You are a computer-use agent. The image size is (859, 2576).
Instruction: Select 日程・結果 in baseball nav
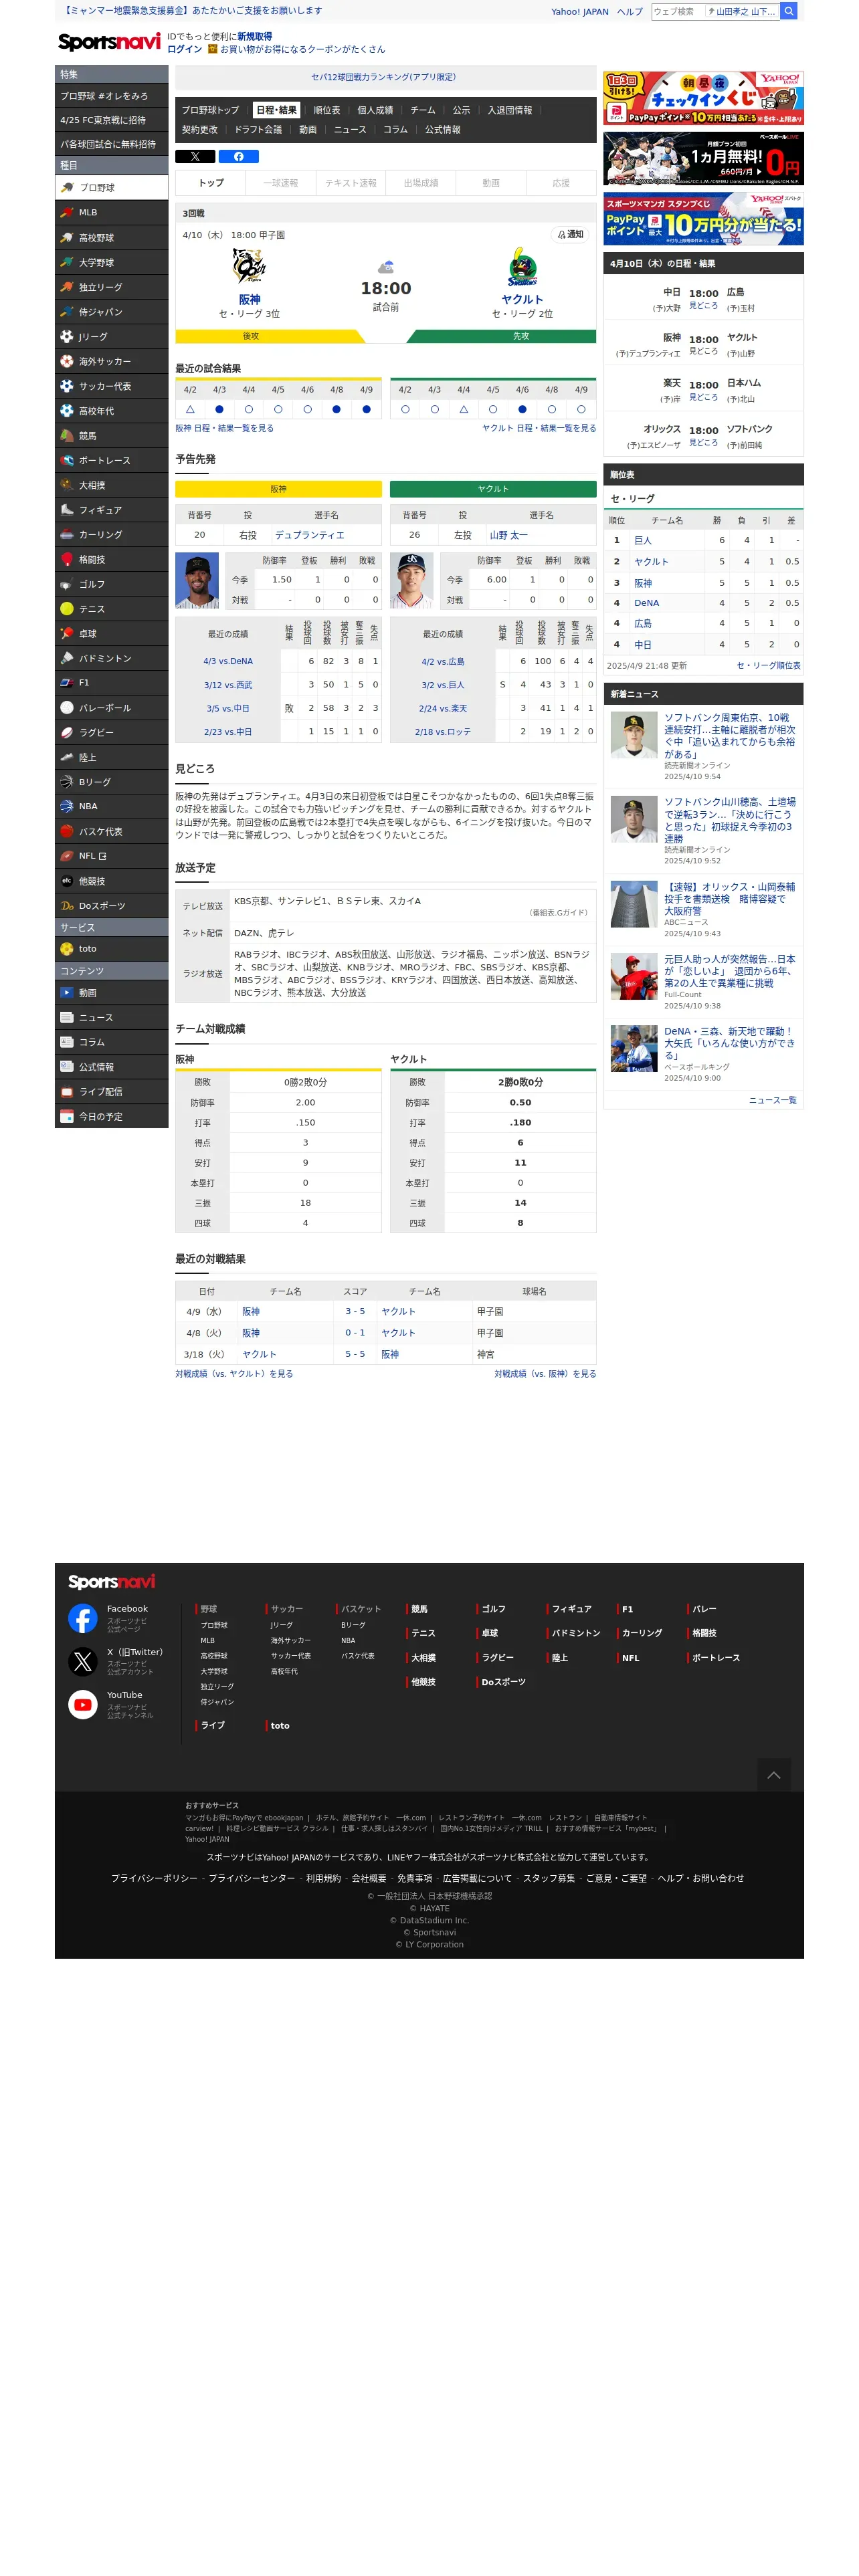tap(276, 110)
